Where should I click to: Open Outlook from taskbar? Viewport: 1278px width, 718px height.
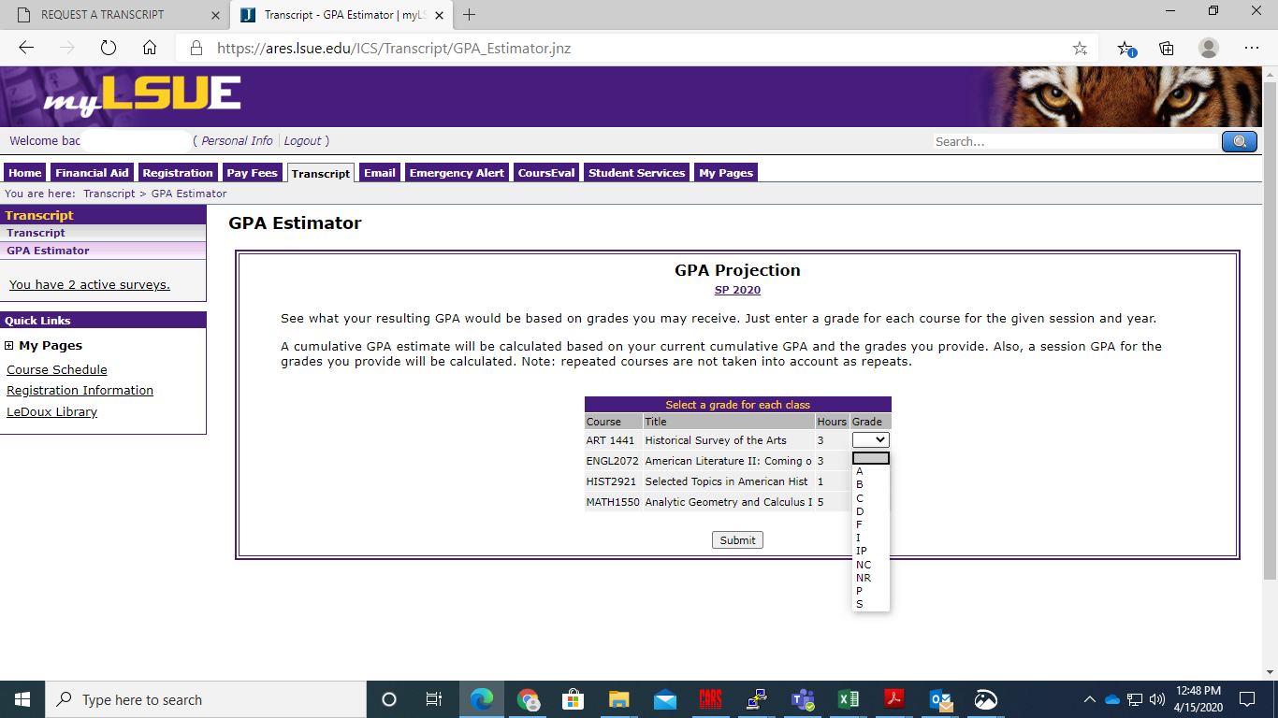(x=940, y=699)
